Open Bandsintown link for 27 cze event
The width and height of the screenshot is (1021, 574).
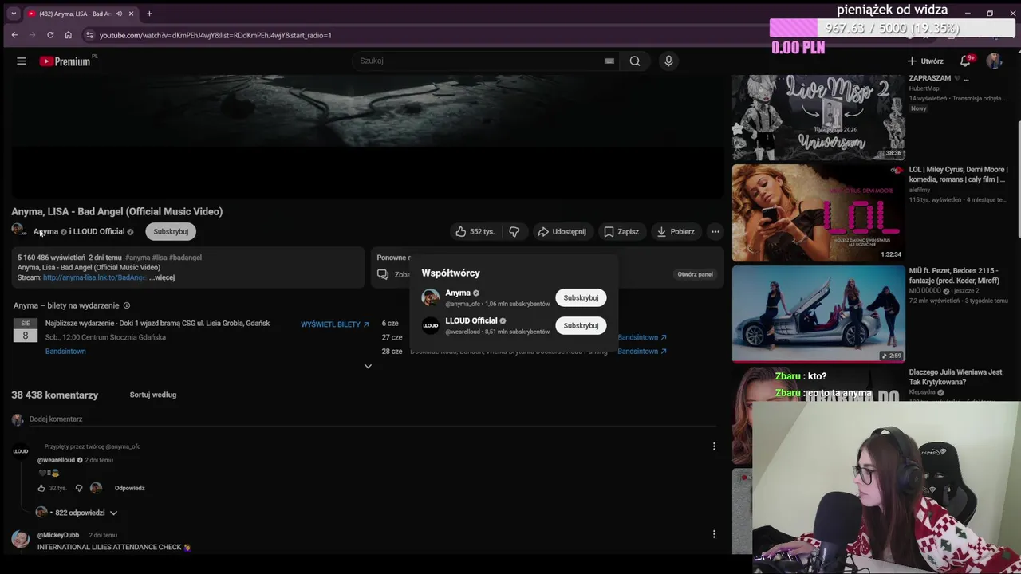(x=642, y=337)
